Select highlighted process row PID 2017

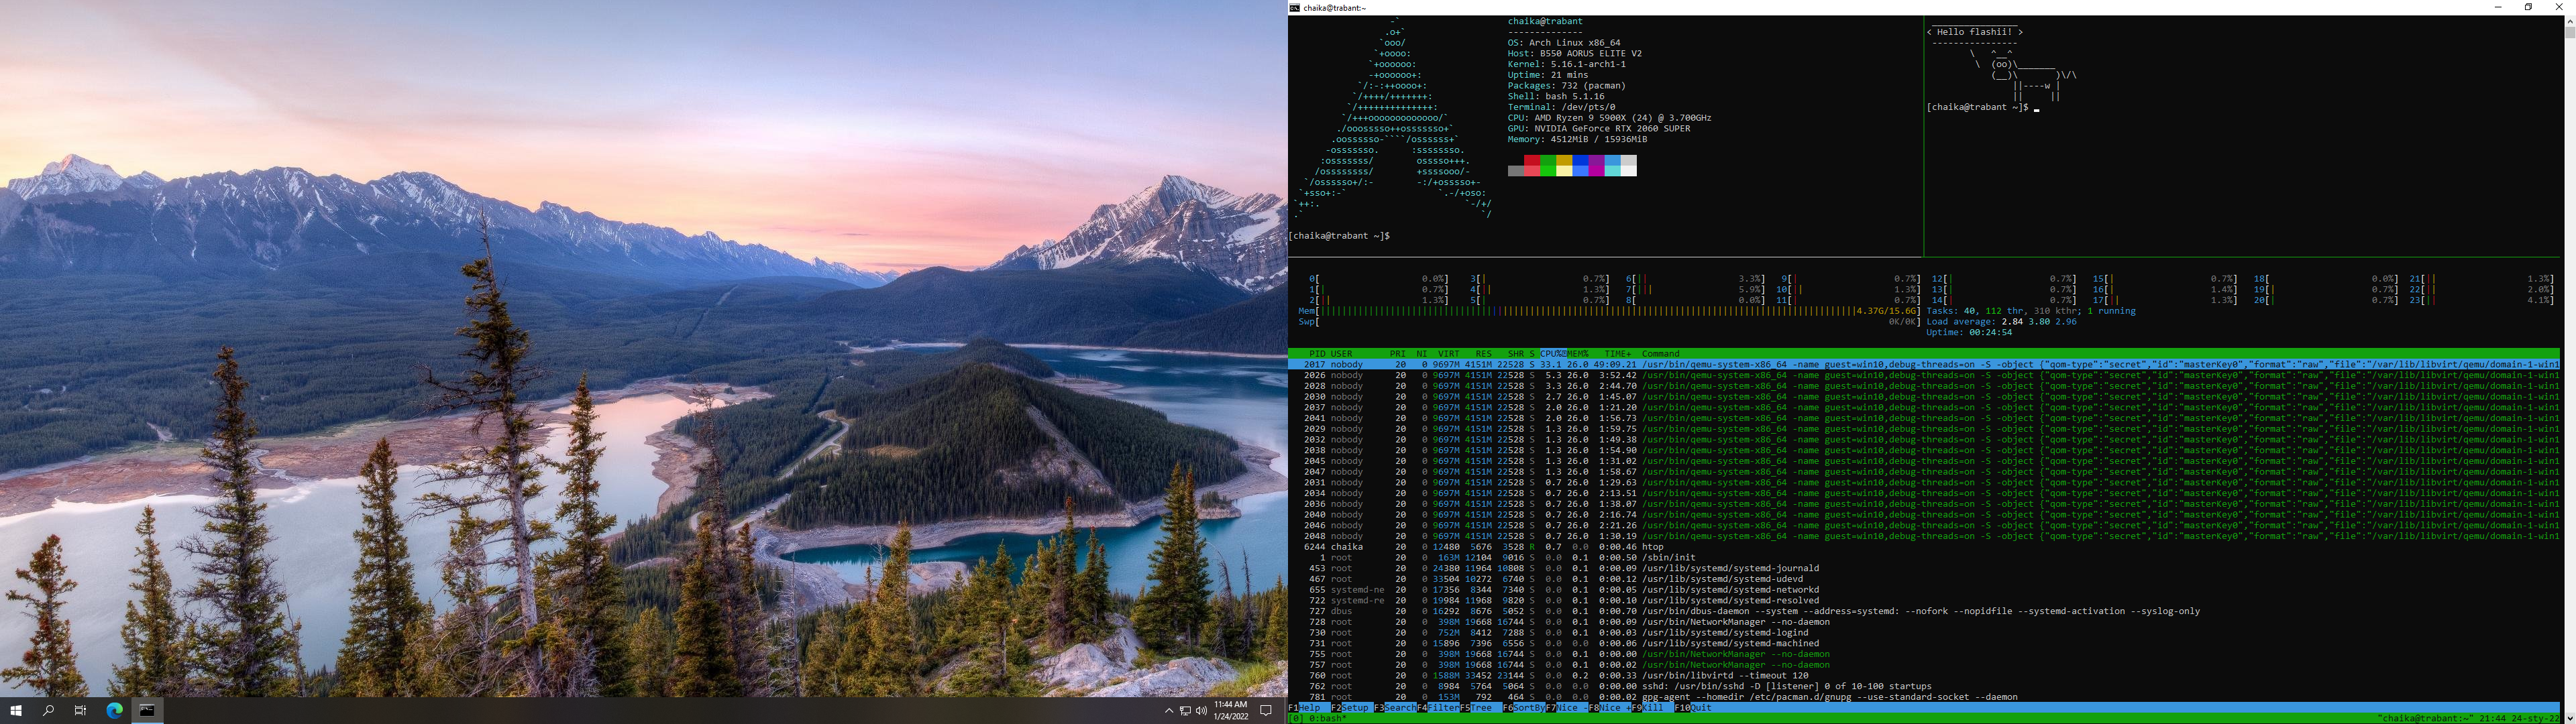[1924, 365]
